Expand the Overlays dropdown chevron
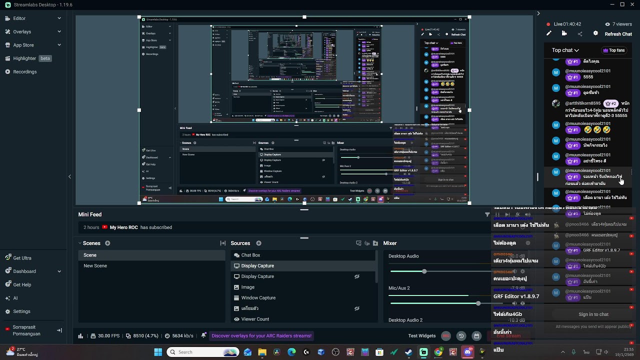 (59, 31)
